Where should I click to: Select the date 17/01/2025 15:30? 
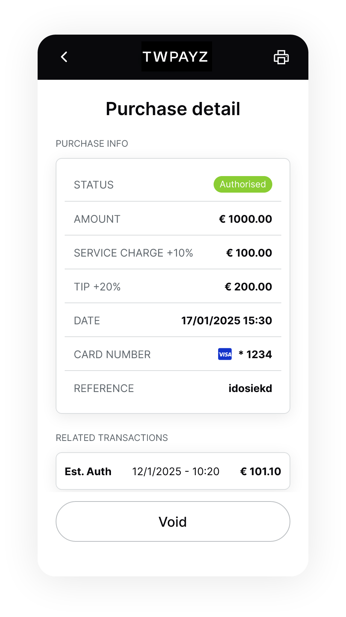pyautogui.click(x=227, y=321)
